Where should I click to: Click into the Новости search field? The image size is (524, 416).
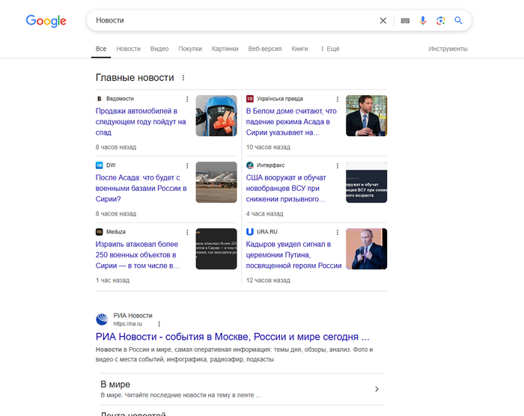click(x=234, y=21)
